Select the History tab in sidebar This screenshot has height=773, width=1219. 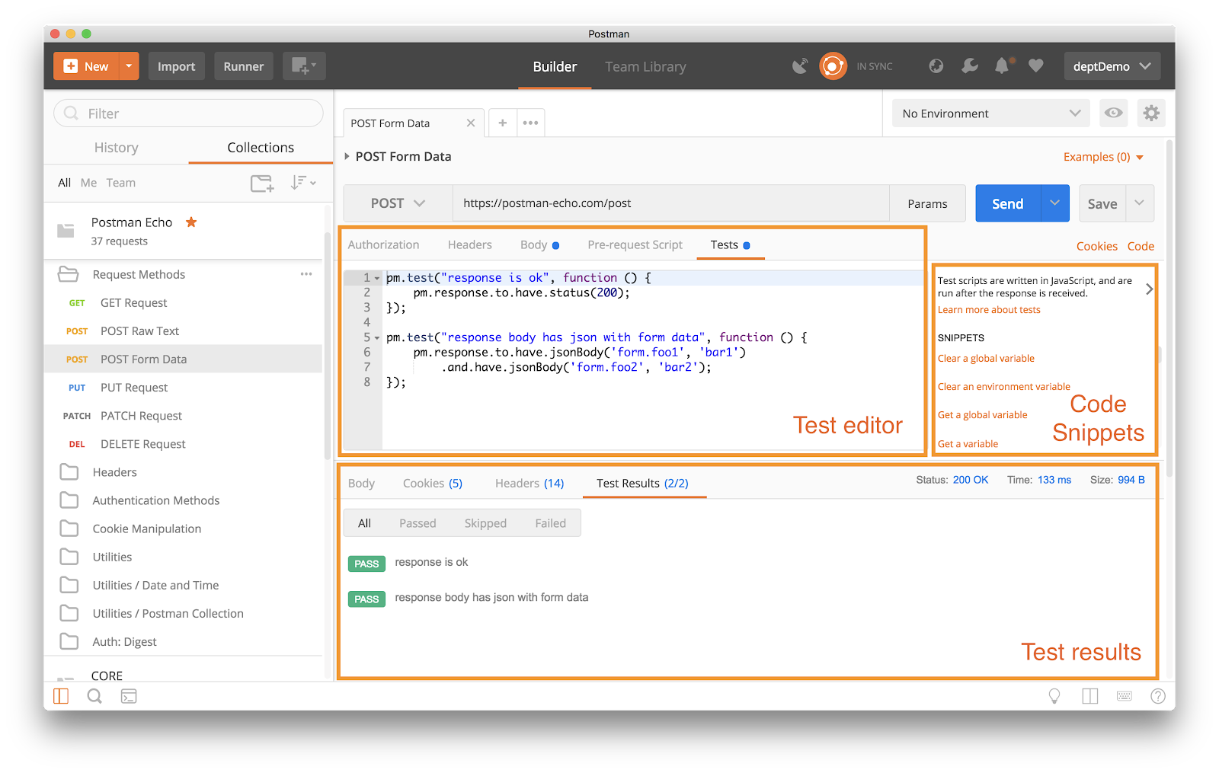pyautogui.click(x=116, y=148)
